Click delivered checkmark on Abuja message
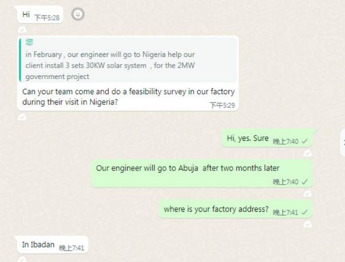 [x=305, y=182]
